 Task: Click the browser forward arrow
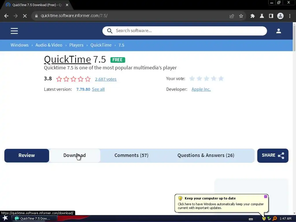16,16
